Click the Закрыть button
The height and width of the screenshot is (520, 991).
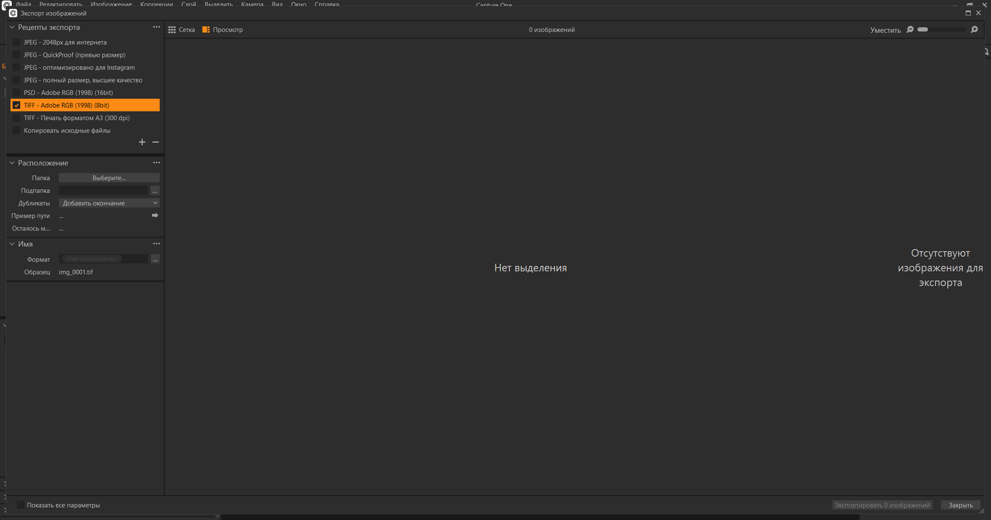pyautogui.click(x=960, y=505)
